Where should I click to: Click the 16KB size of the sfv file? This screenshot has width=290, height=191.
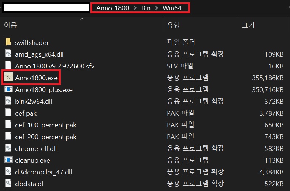[x=276, y=66]
